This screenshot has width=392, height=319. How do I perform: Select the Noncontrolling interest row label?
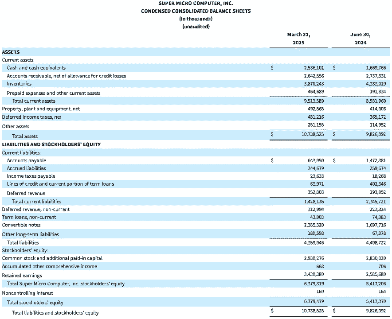pyautogui.click(x=27, y=293)
